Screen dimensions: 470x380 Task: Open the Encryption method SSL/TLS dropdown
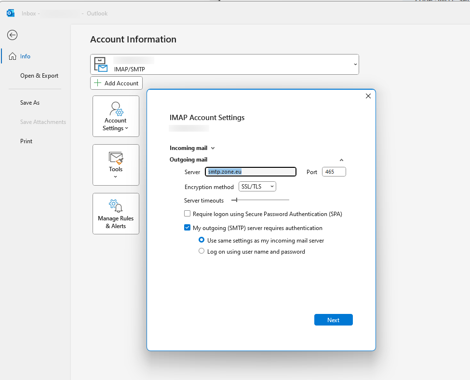point(257,187)
